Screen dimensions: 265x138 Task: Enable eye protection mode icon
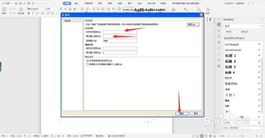click(214, 136)
